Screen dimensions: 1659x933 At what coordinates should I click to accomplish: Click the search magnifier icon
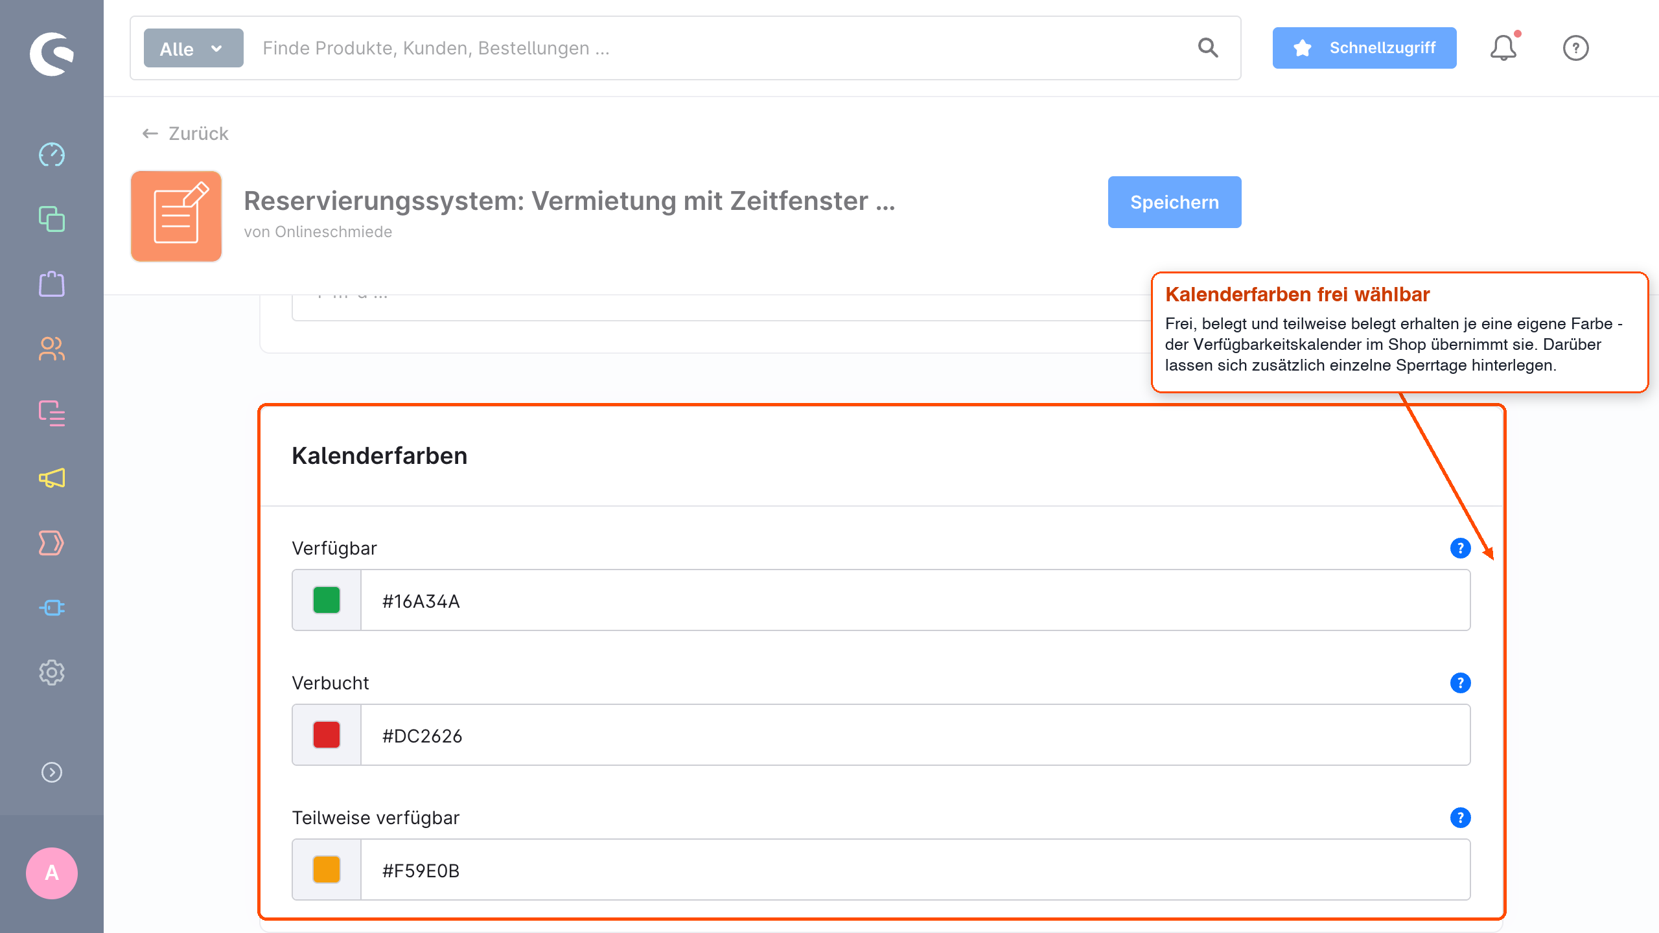(x=1208, y=48)
